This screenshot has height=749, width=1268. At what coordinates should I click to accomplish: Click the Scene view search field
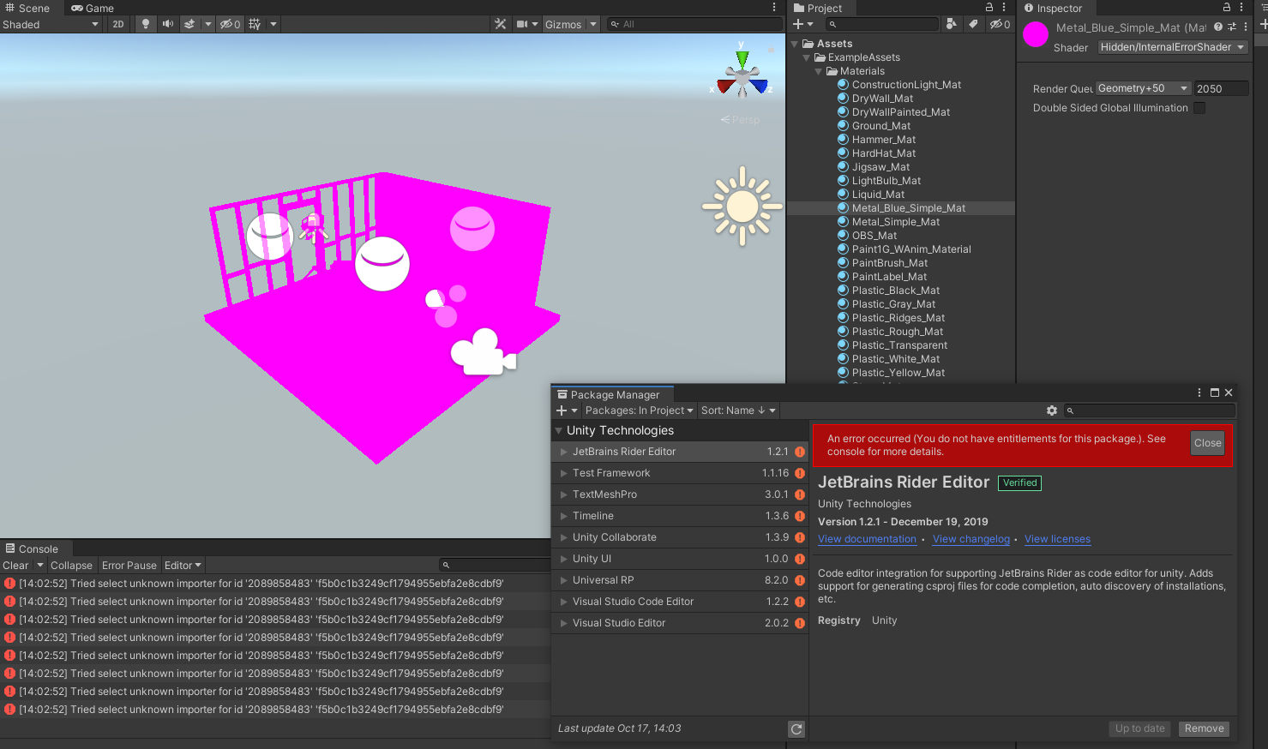pyautogui.click(x=694, y=24)
